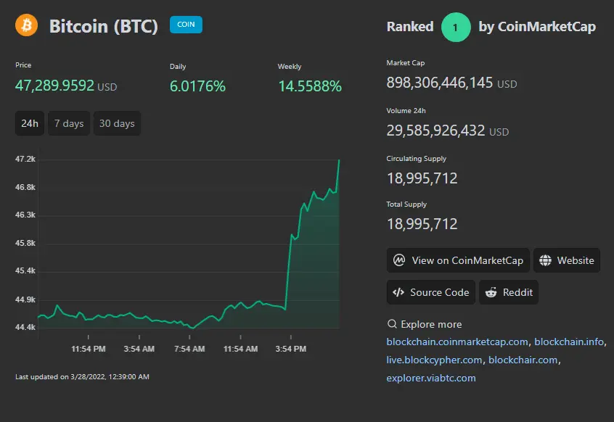Click the 45.4k y-axis label
Screen dimensions: 614x422
(25, 270)
